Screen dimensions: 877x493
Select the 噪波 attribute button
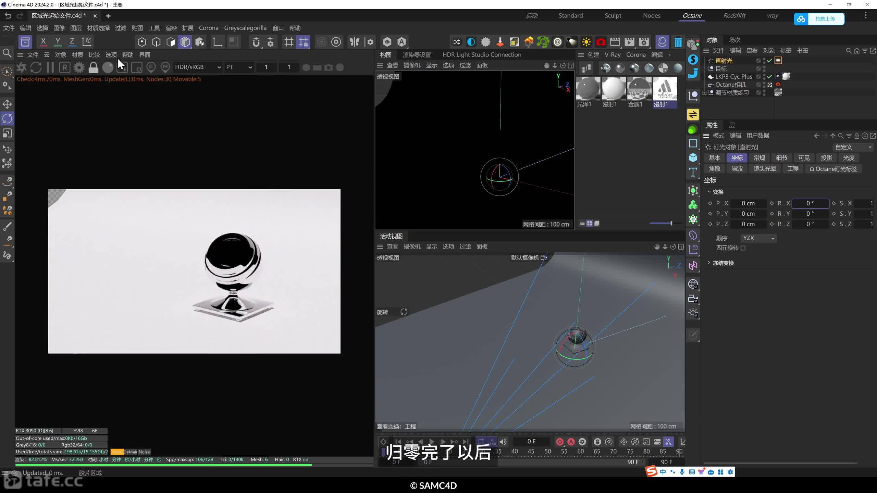[x=737, y=169]
